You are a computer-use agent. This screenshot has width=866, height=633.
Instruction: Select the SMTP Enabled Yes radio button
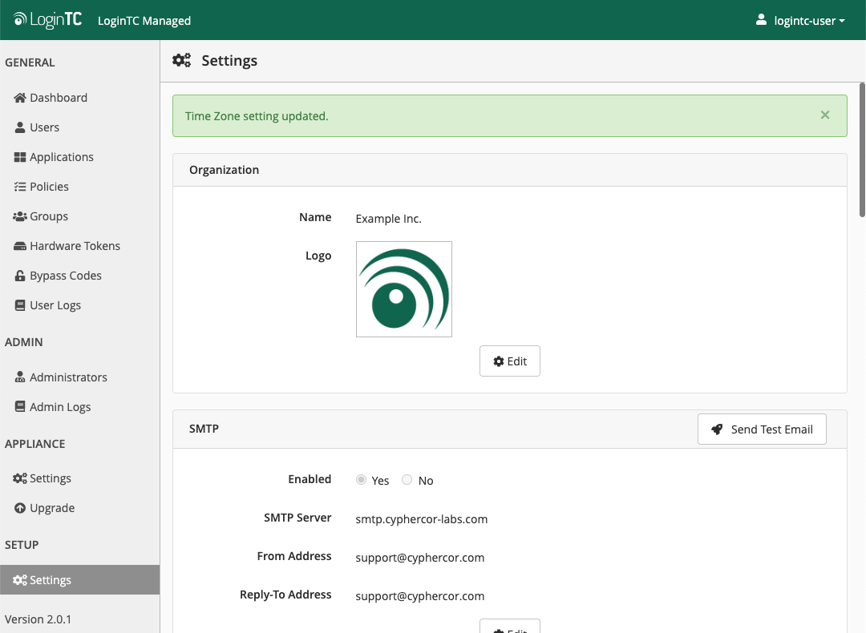coord(362,480)
